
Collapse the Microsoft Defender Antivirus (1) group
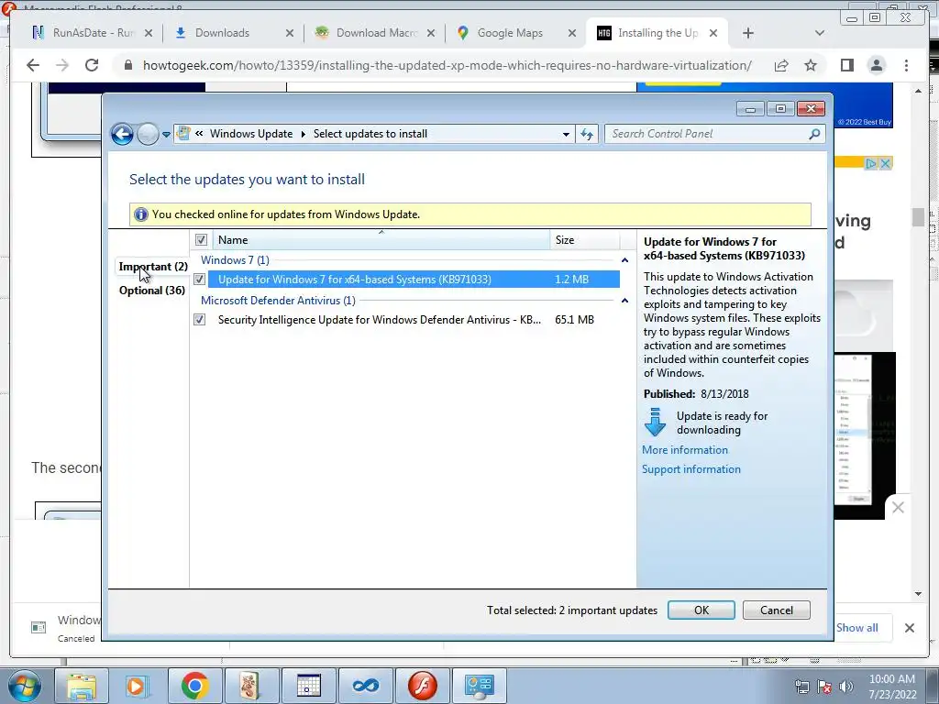(x=624, y=301)
